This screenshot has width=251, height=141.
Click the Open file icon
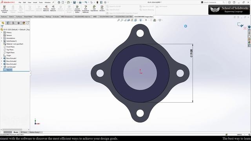pyautogui.click(x=69, y=2)
